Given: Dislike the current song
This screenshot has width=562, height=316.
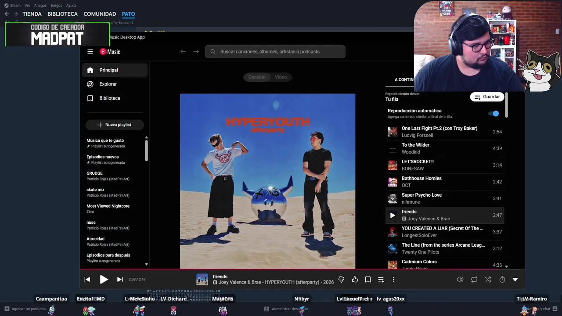Looking at the screenshot, I should tap(341, 280).
